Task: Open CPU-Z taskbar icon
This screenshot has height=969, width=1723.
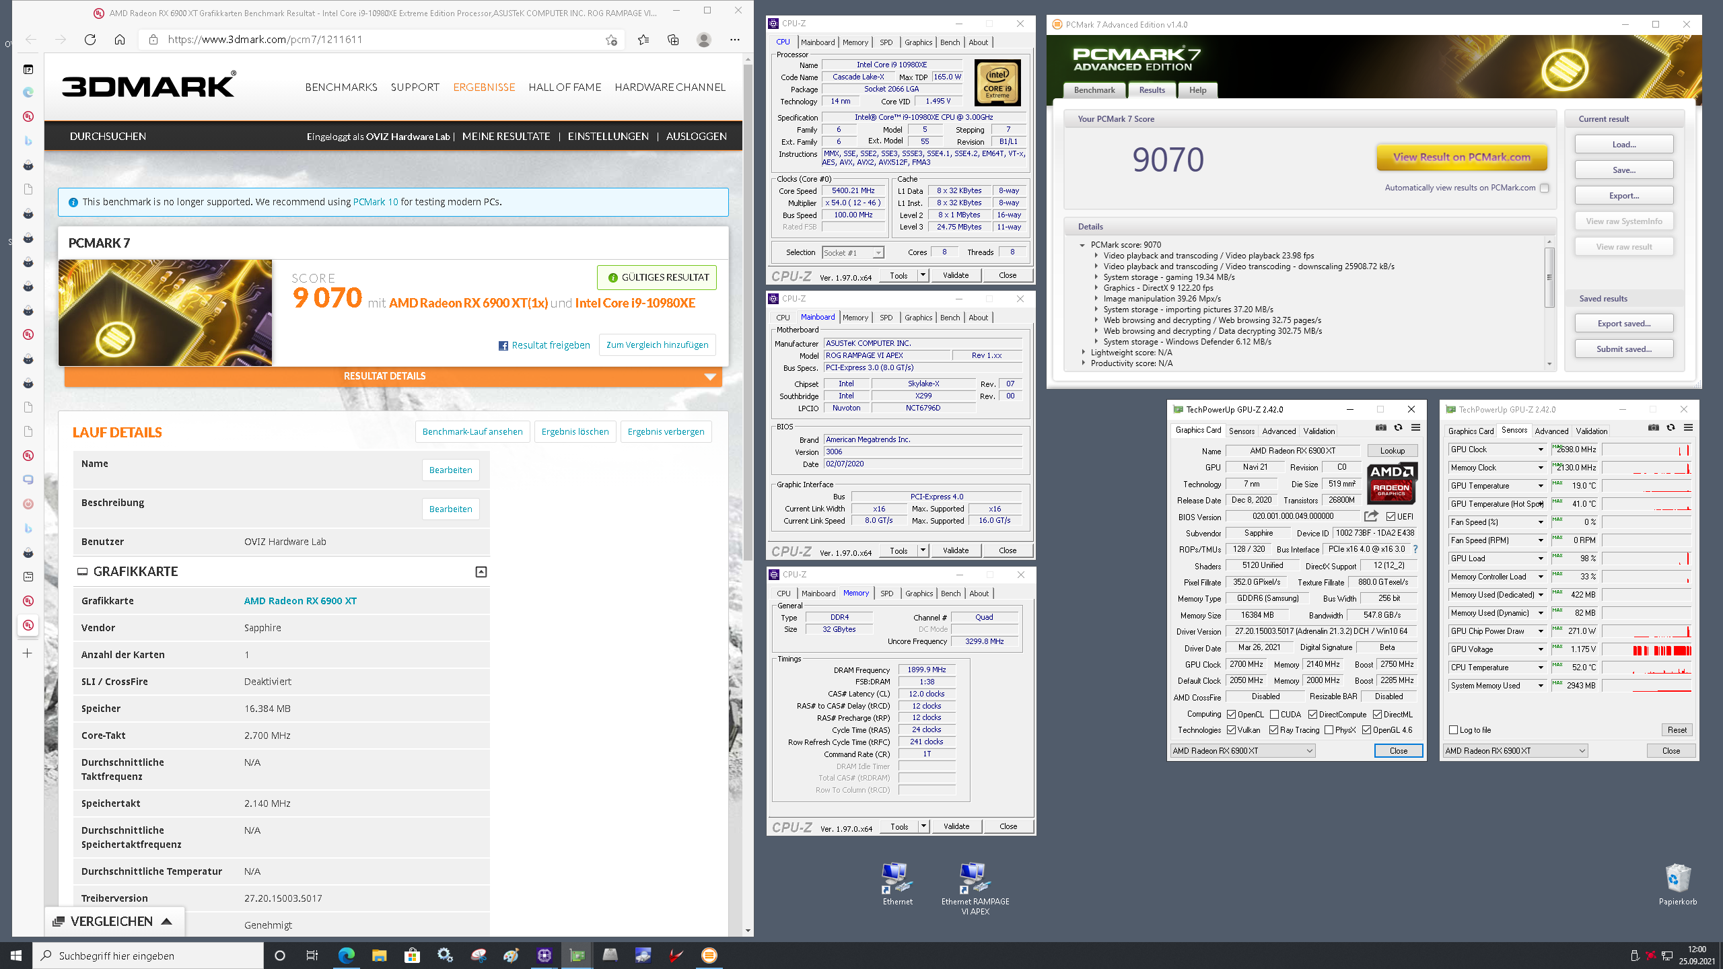Action: click(544, 956)
